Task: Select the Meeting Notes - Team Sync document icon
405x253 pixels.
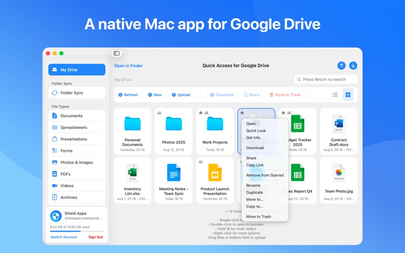Action: click(x=174, y=173)
